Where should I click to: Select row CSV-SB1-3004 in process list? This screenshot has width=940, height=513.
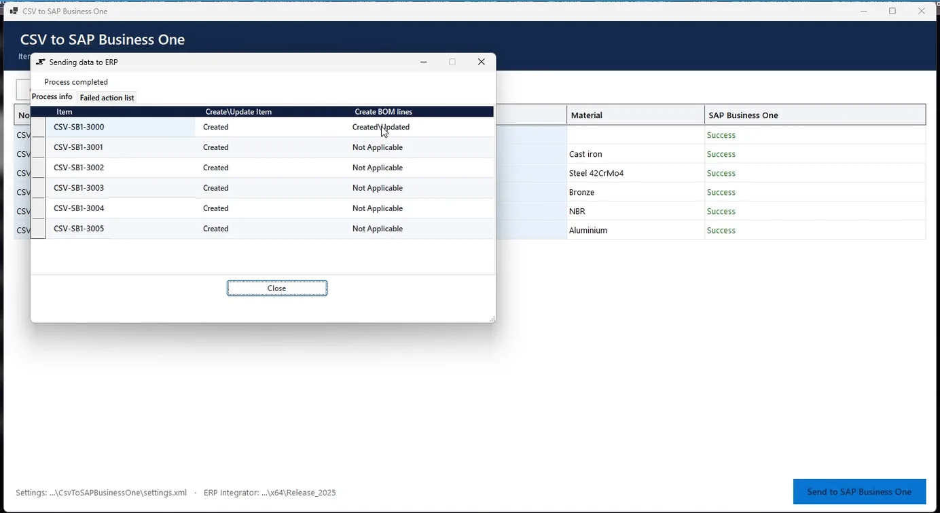coord(262,208)
